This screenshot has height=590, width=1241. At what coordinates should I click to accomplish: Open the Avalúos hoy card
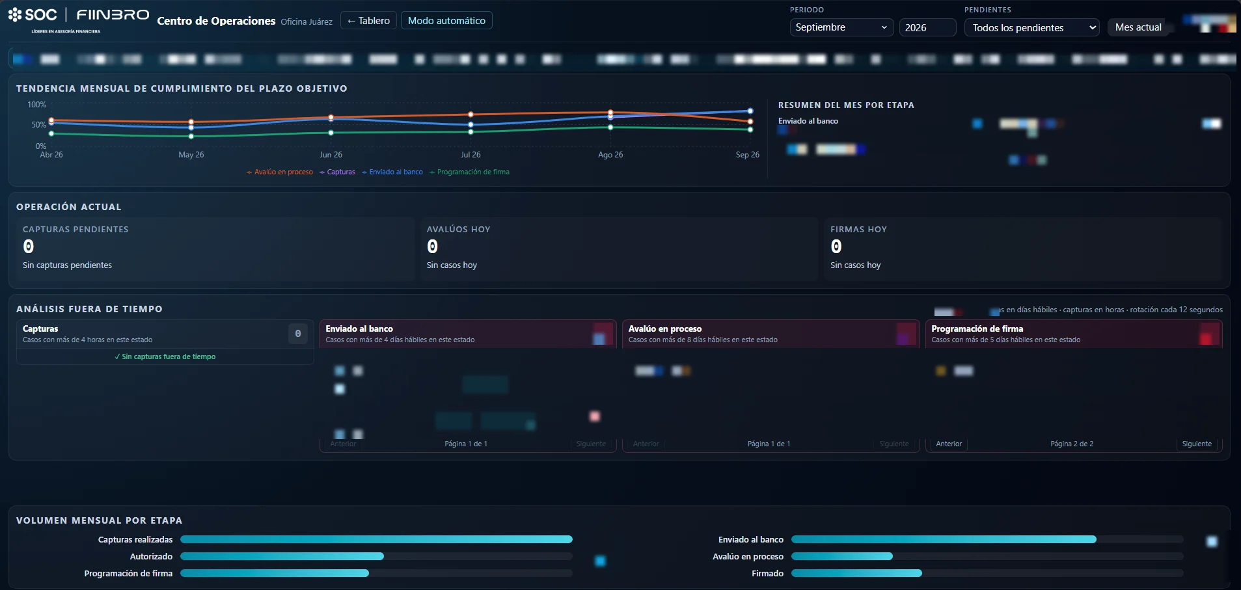[619, 248]
